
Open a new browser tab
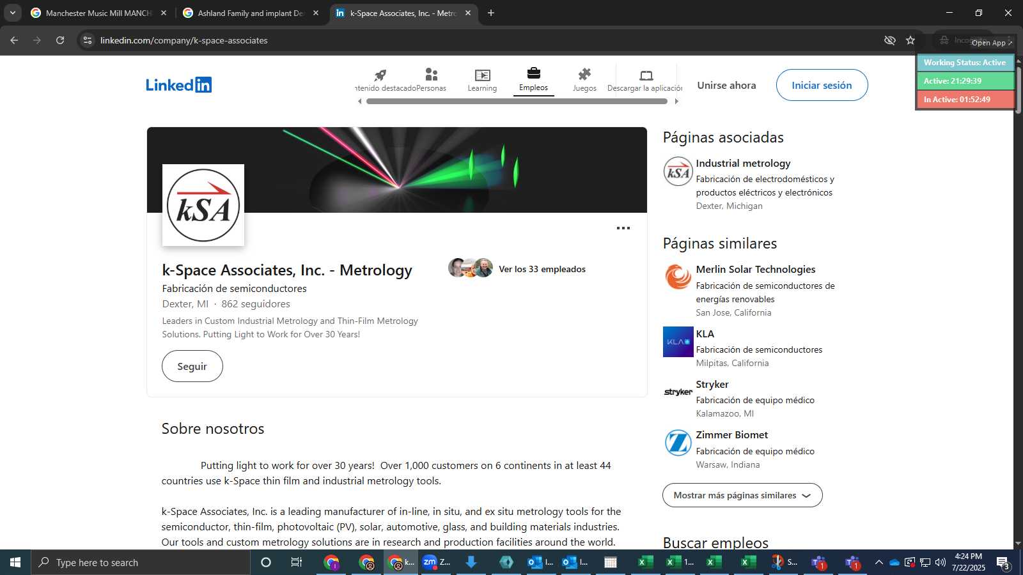click(491, 13)
